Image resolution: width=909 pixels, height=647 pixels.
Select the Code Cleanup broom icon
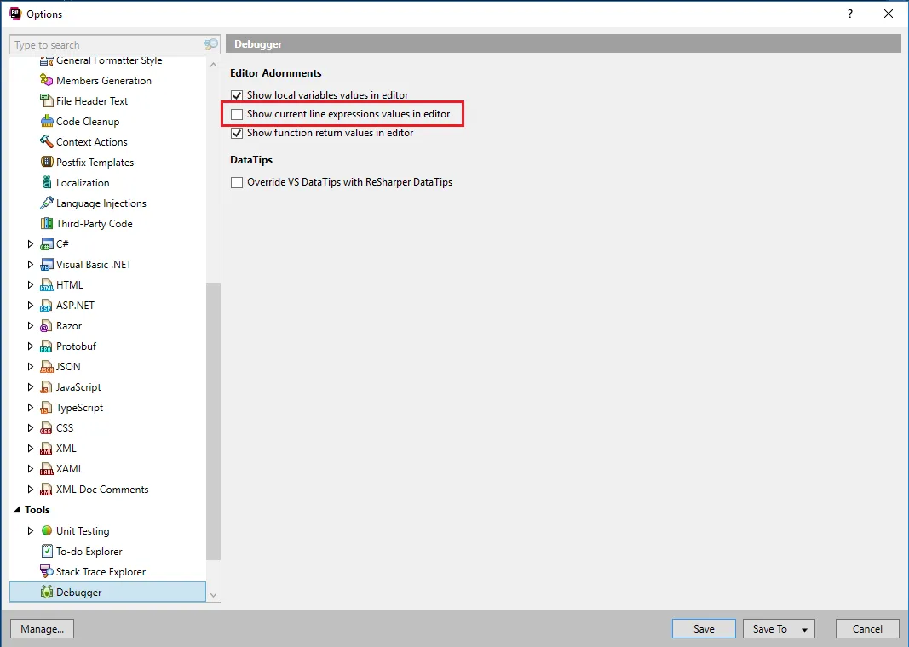pos(46,121)
